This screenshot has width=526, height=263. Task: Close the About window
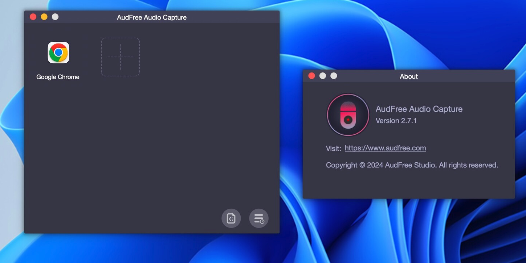(x=311, y=76)
